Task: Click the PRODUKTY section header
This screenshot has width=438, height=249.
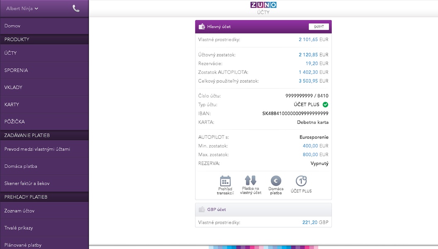Action: tap(44, 39)
